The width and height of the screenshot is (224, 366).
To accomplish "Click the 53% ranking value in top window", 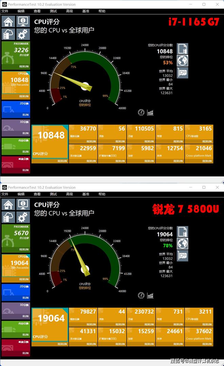I will (x=168, y=63).
